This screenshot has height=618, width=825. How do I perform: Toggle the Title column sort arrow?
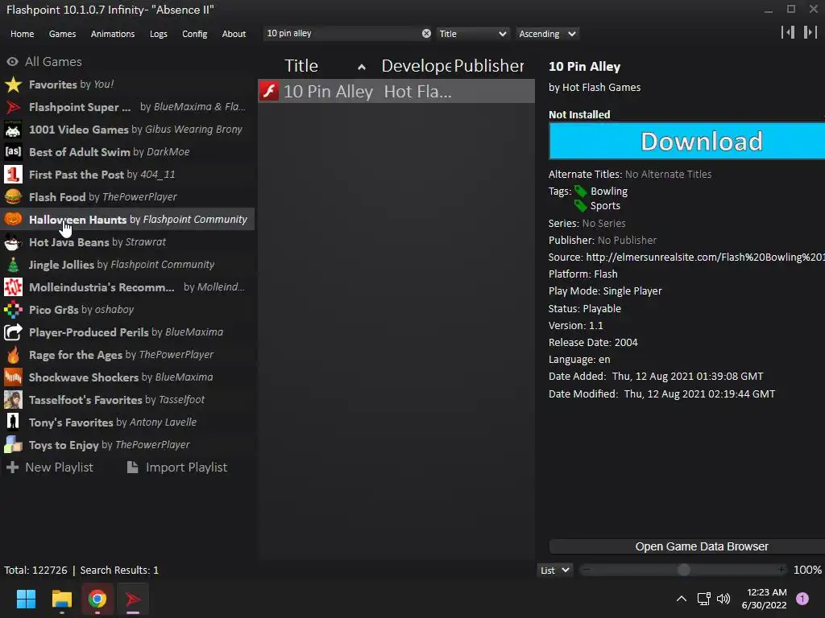pos(362,67)
